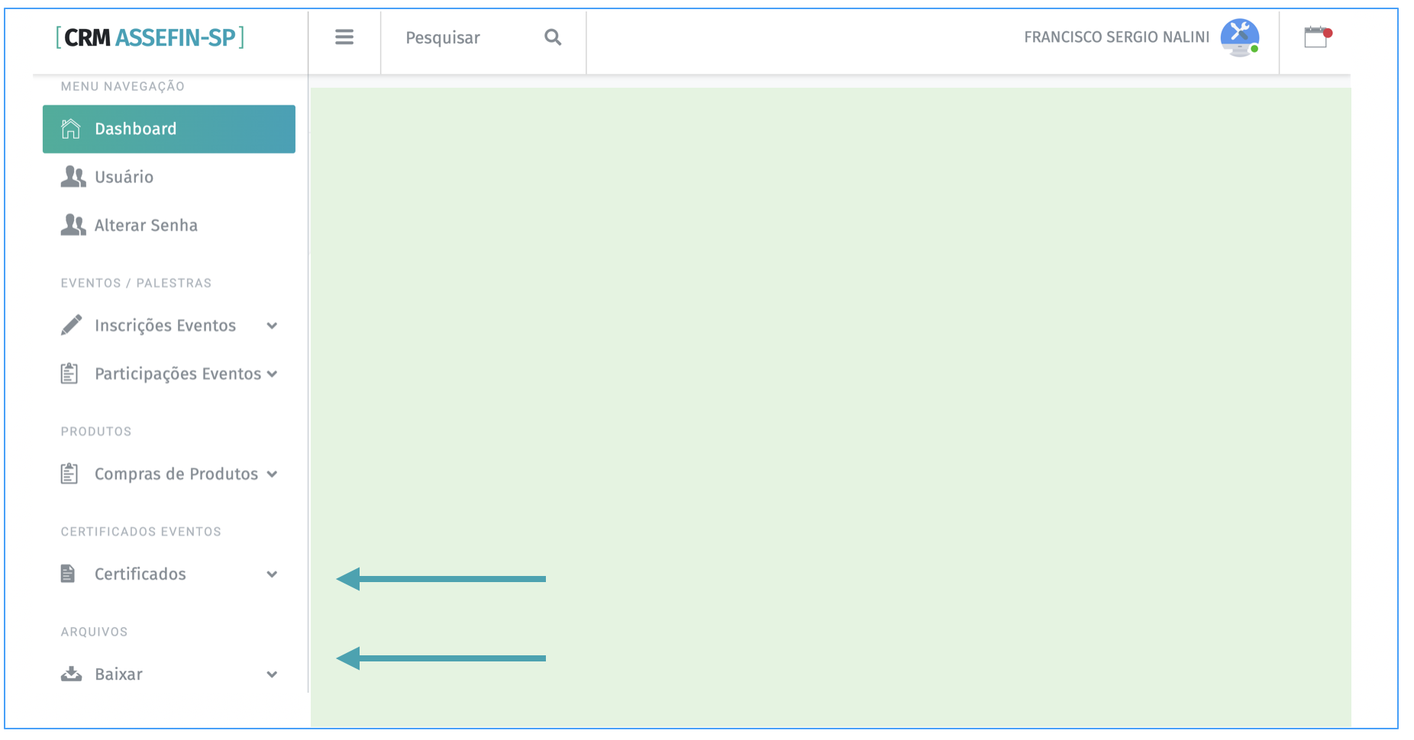The width and height of the screenshot is (1414, 740).
Task: Click the Francisco Sergio Nalini username
Action: [1116, 37]
